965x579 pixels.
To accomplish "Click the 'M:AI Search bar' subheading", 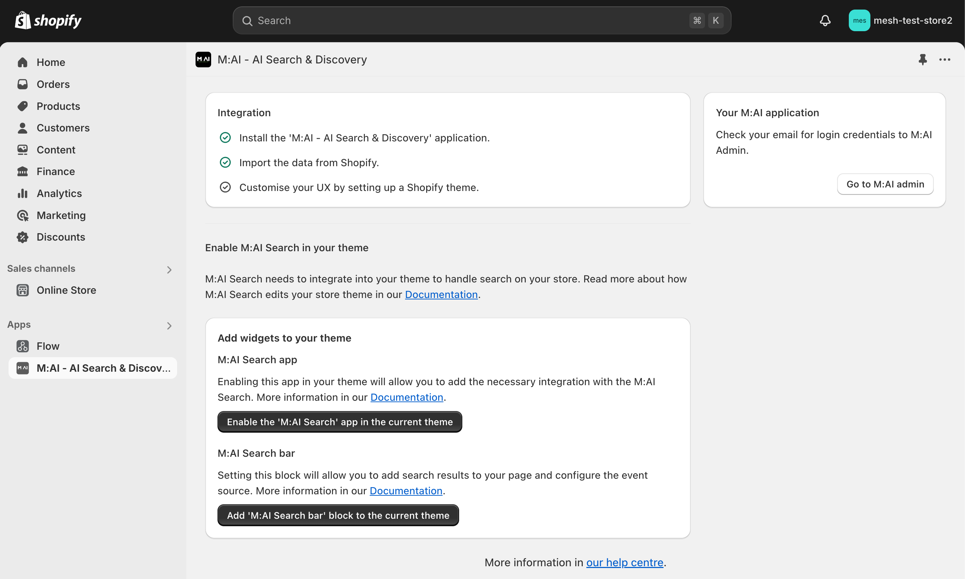I will (x=256, y=453).
